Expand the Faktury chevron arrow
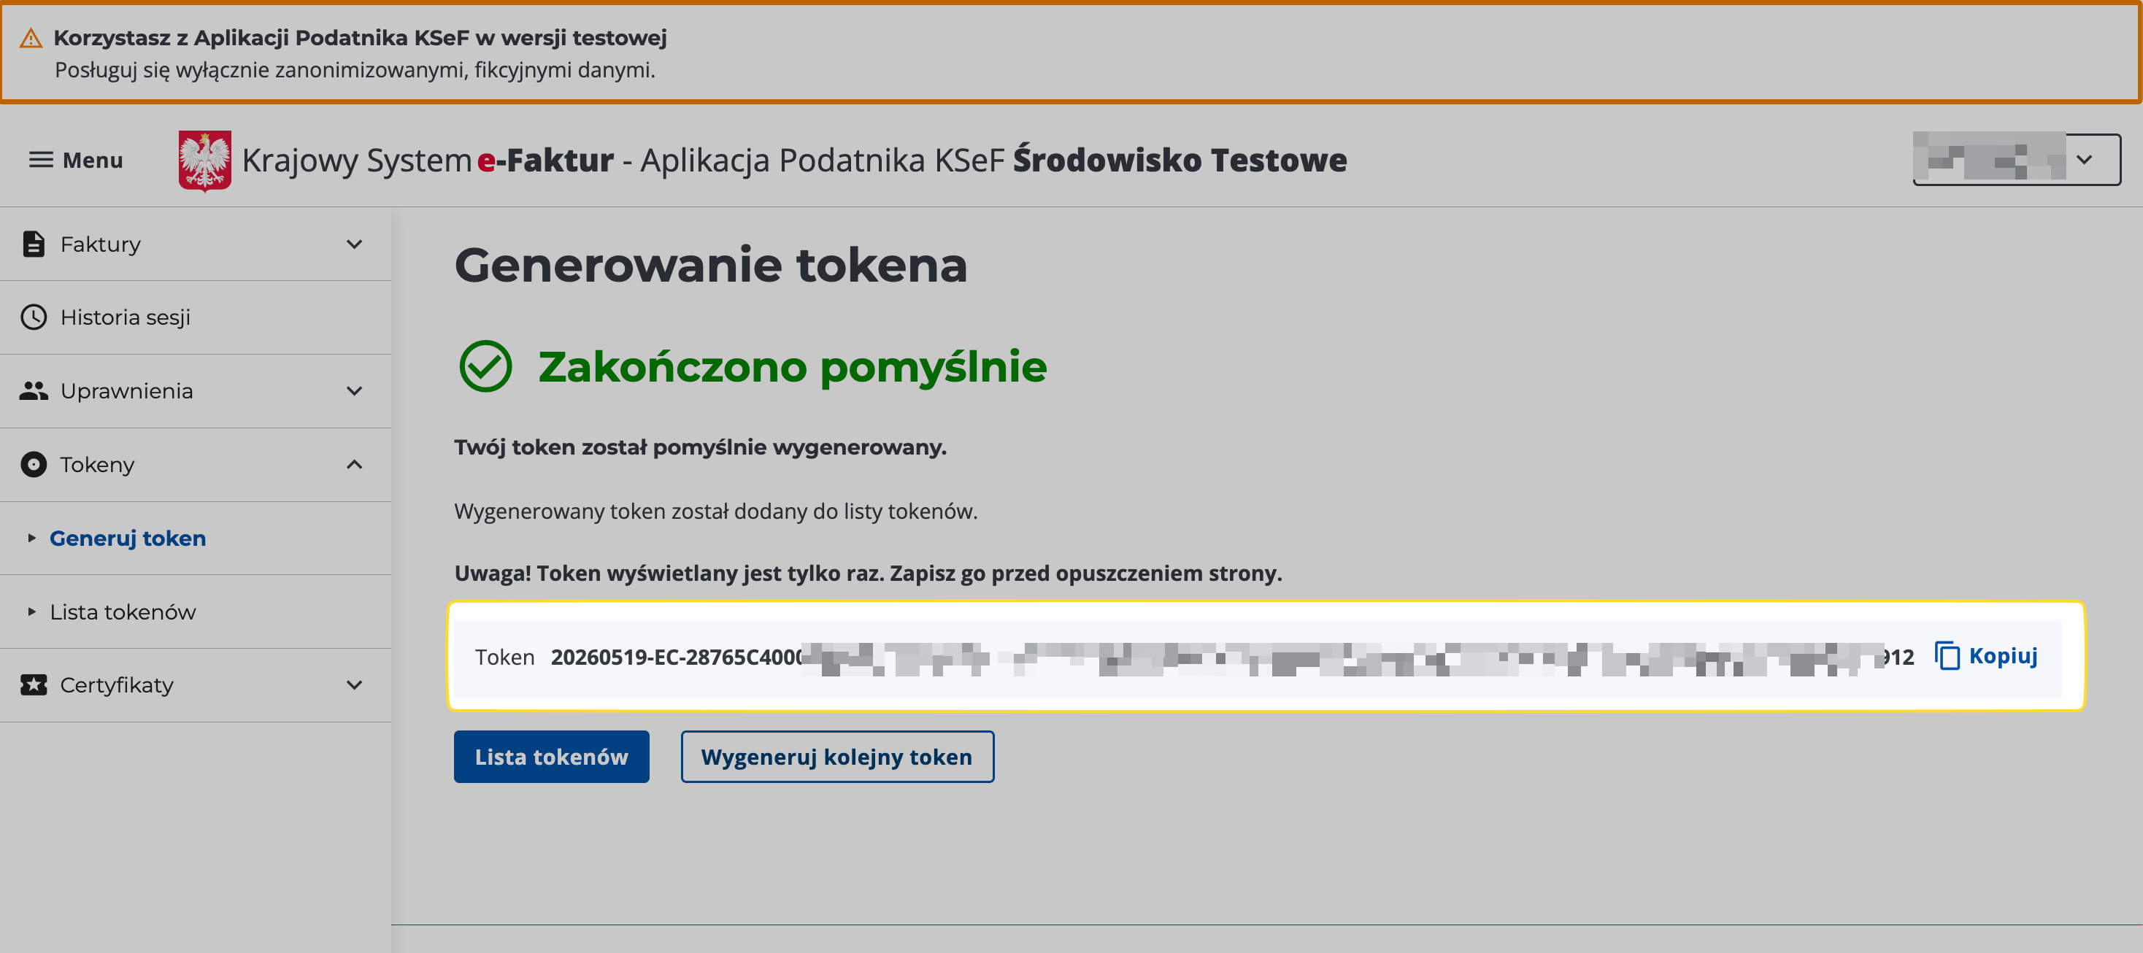This screenshot has width=2143, height=953. [x=355, y=244]
